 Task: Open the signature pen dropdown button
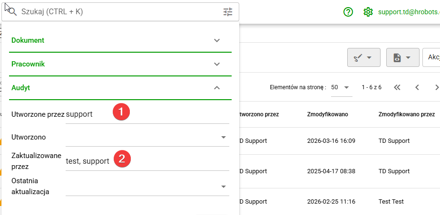point(364,57)
